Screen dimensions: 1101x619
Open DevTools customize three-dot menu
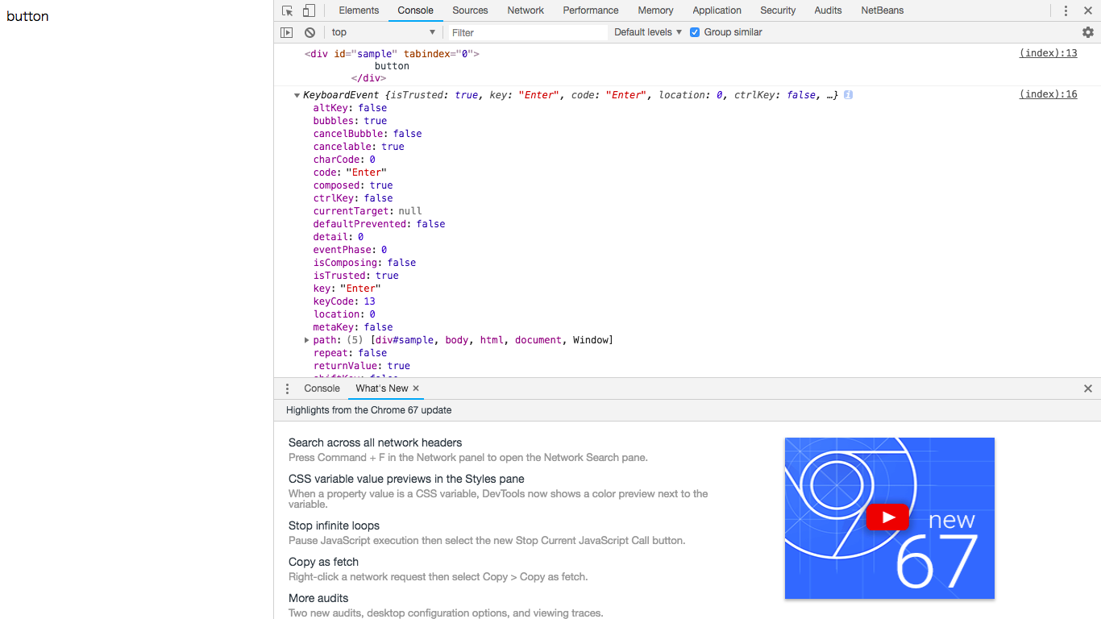[x=1066, y=10]
